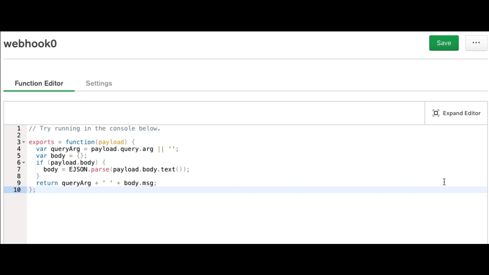Click EJSON.parse on line 7
Screen dimensions: 489x275
click(x=89, y=169)
